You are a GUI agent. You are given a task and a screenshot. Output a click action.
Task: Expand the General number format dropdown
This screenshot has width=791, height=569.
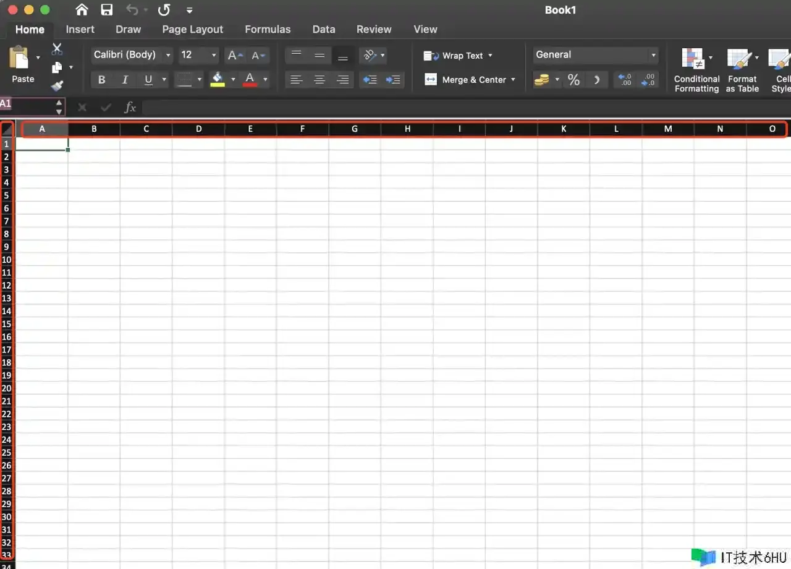(595, 55)
